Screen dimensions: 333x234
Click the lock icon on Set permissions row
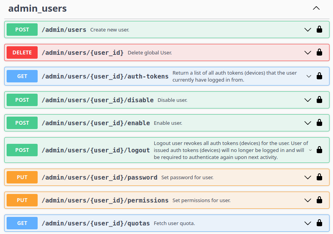(319, 200)
